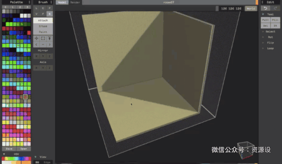Screen dimensions: 282x164
Task: Collapse the HSV section
Action: click(4, 154)
